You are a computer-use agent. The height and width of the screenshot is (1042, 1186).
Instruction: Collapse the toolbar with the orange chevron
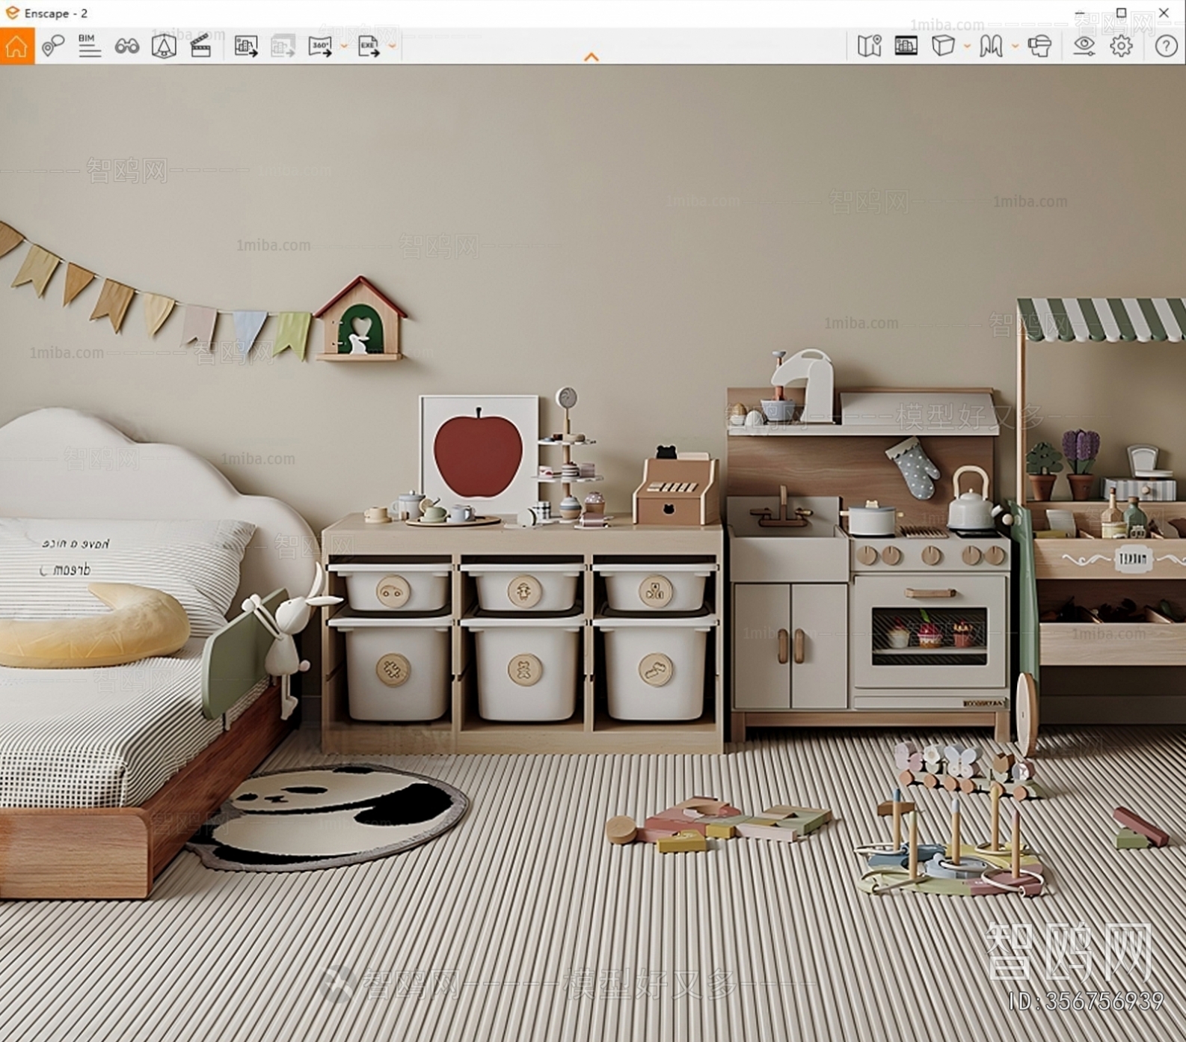pos(592,57)
